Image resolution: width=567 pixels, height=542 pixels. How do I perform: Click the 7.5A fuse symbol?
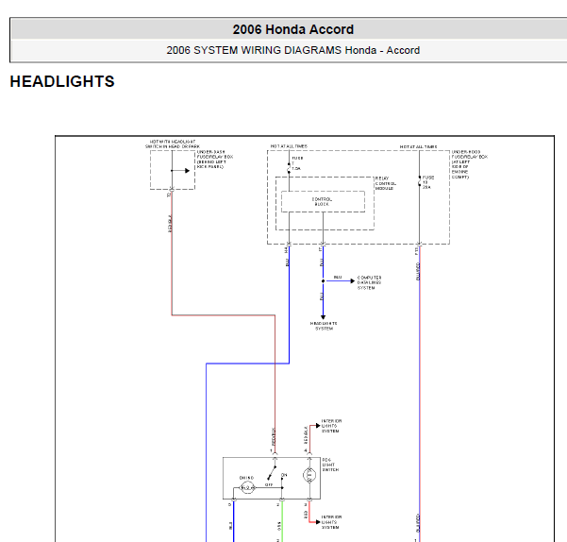pos(289,168)
